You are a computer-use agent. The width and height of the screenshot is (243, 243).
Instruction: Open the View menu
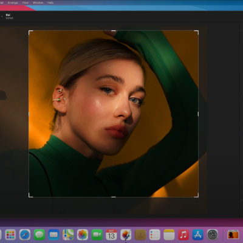click(x=26, y=2)
